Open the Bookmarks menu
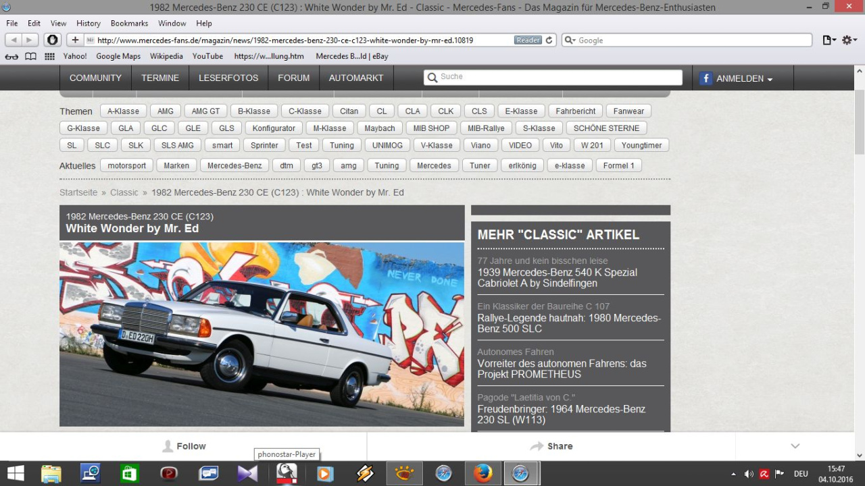 coord(129,24)
